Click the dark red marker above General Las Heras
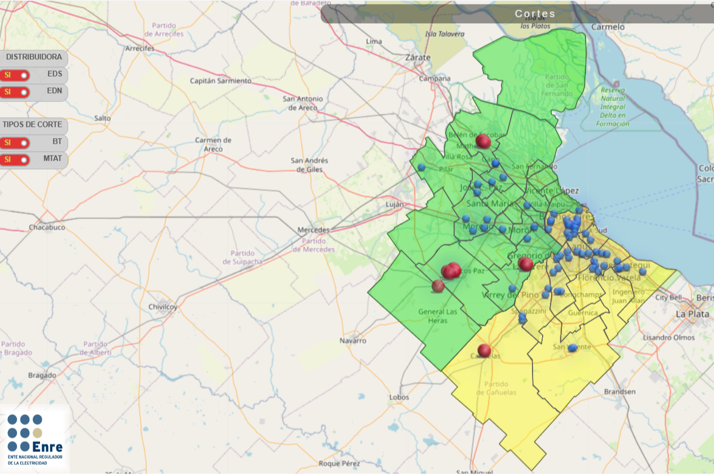 coord(438,286)
